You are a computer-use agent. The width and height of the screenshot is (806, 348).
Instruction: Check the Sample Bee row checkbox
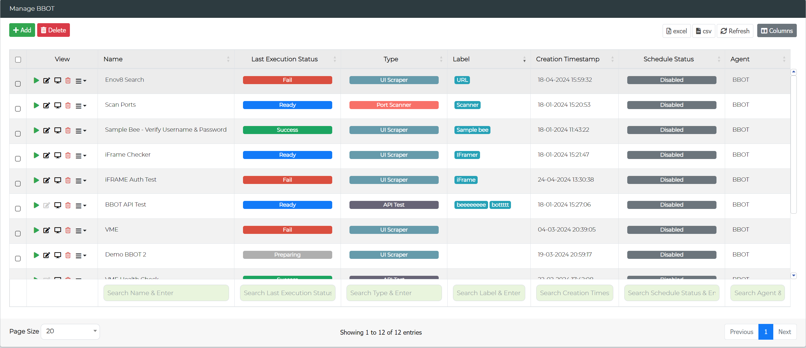(18, 134)
